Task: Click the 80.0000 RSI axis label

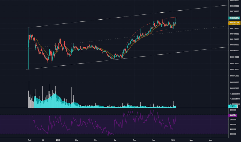Action: [x=233, y=110]
